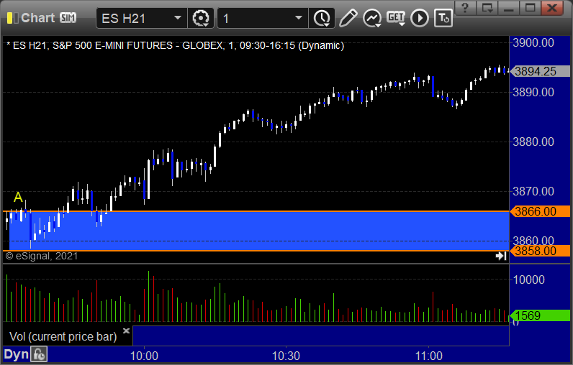Image resolution: width=573 pixels, height=365 pixels.
Task: Click the 3870.00 price axis label
Action: click(533, 191)
